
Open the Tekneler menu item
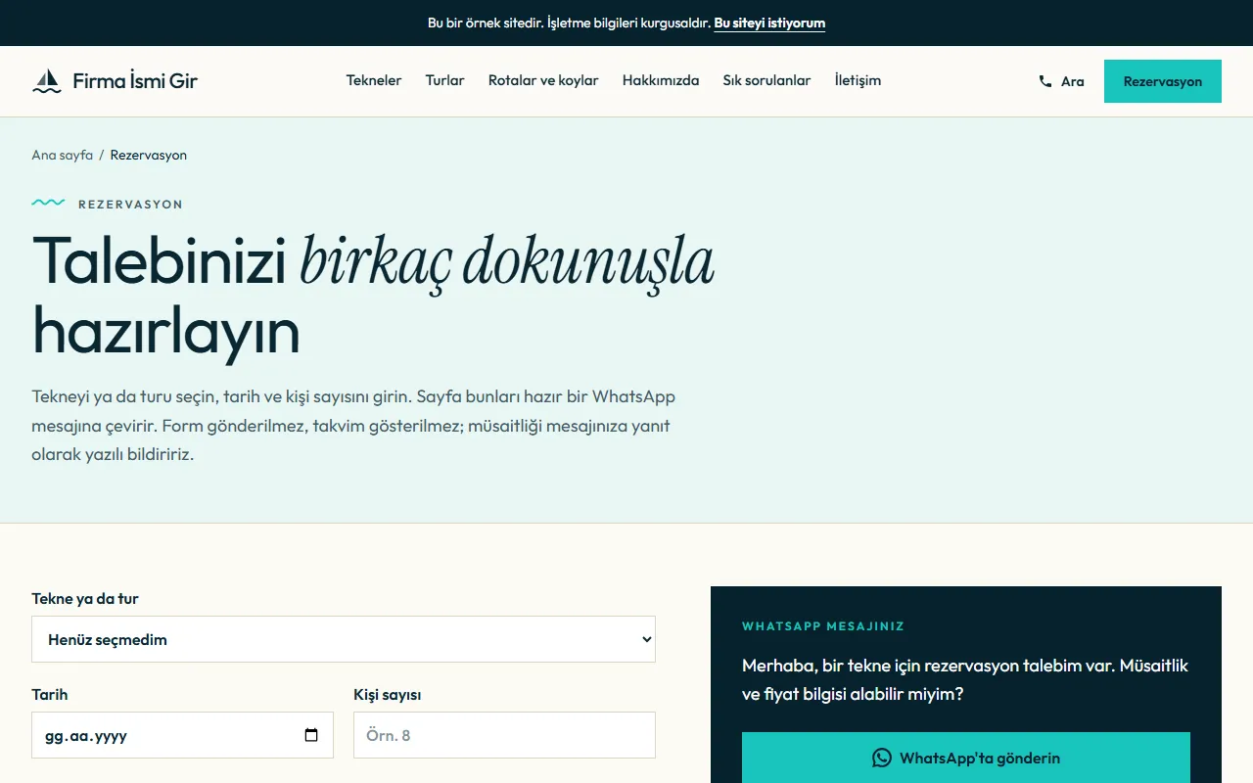pyautogui.click(x=374, y=80)
